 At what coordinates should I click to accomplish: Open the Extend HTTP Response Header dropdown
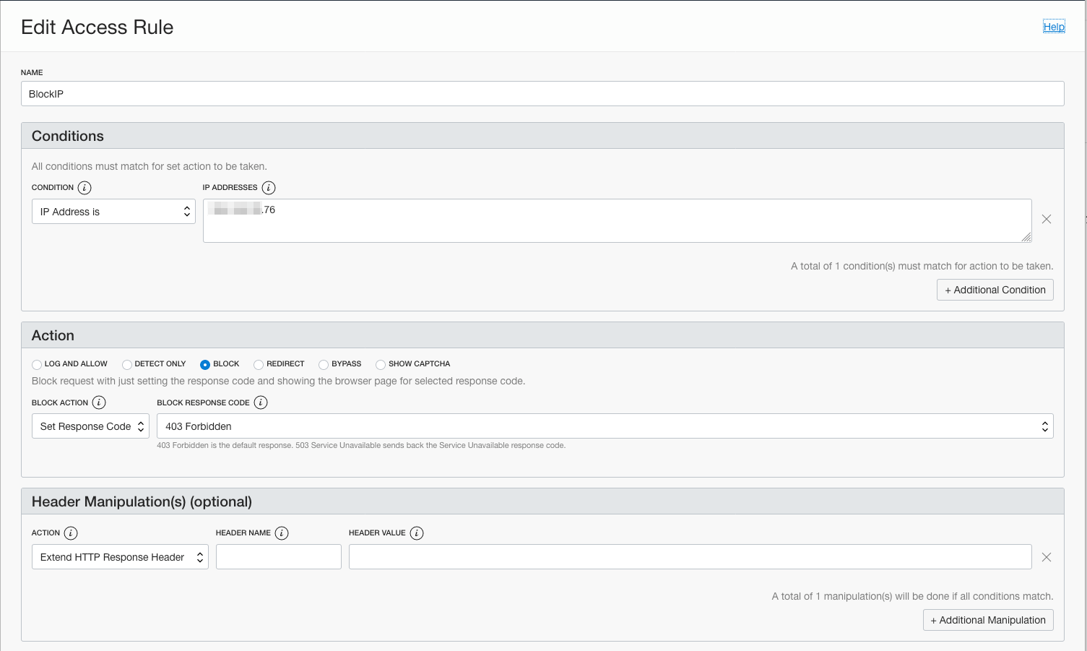120,557
